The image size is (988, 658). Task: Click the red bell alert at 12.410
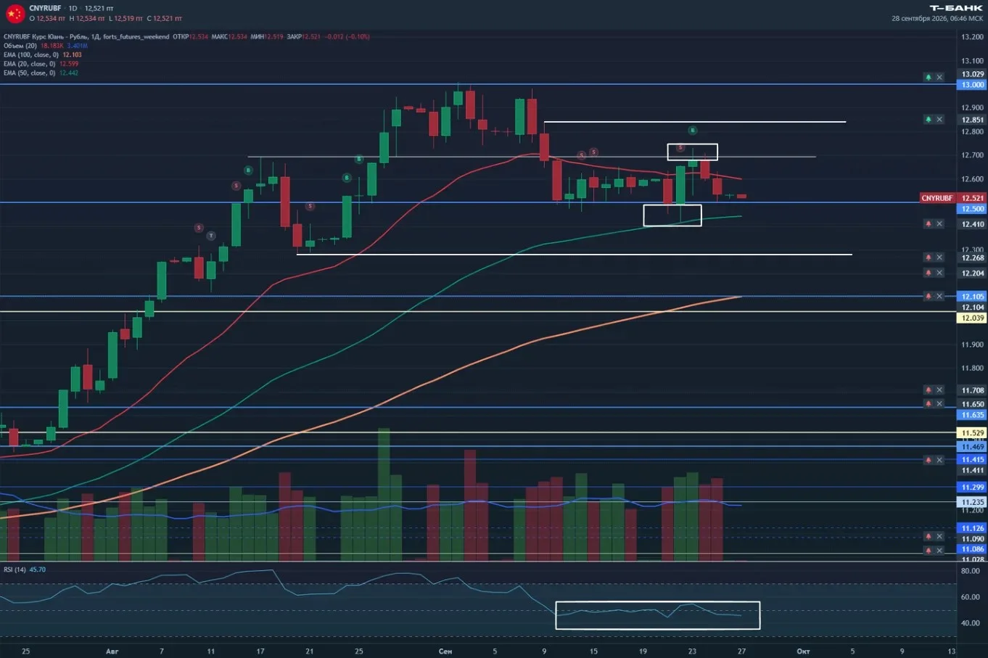929,223
